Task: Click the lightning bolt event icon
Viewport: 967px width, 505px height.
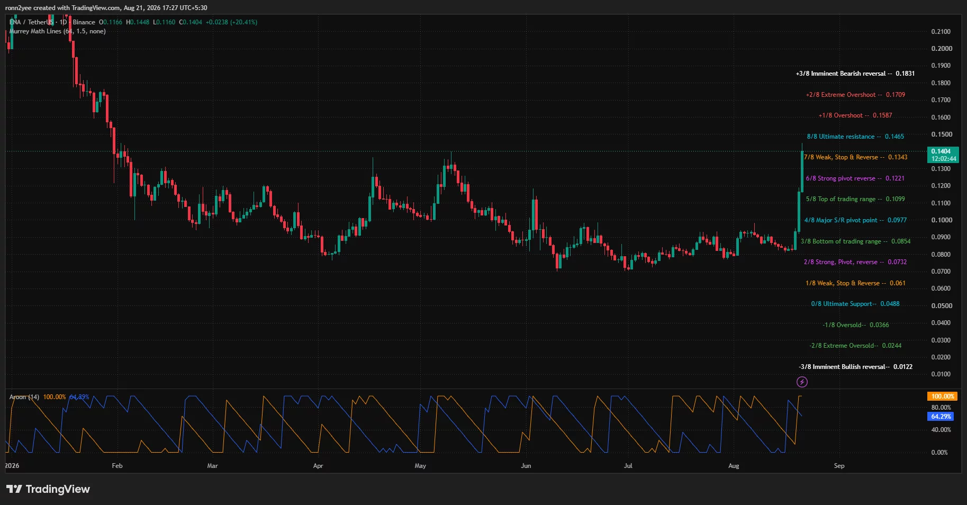Action: pos(802,382)
